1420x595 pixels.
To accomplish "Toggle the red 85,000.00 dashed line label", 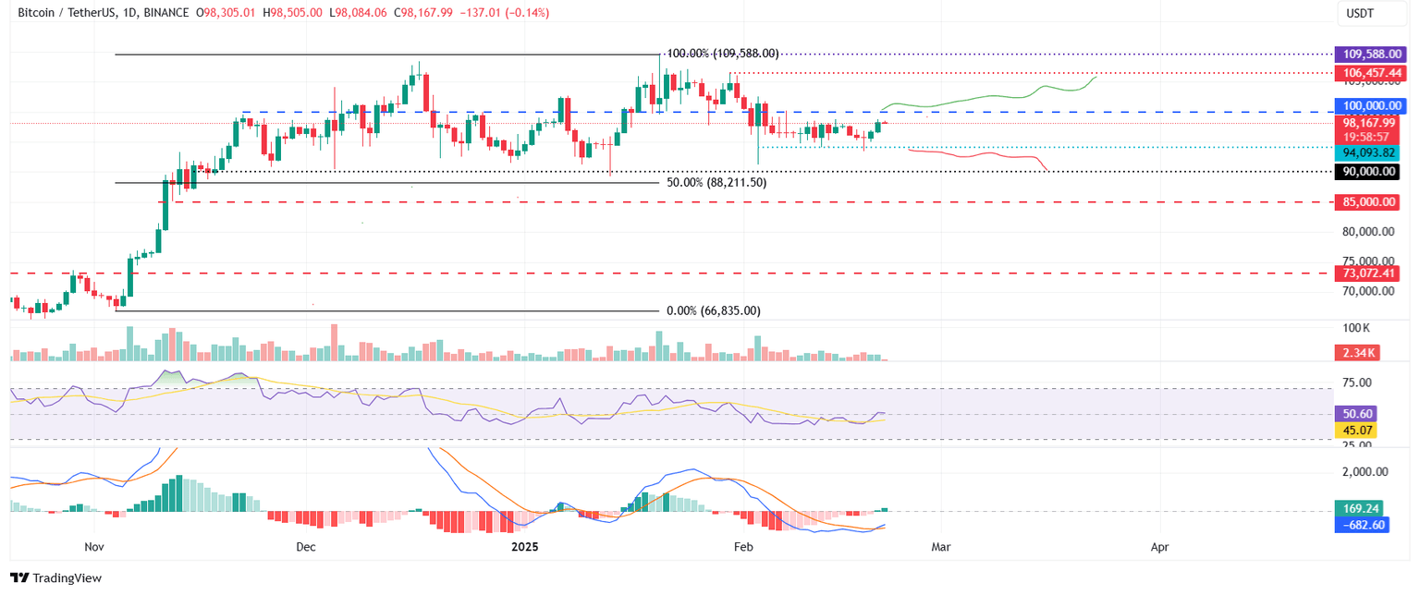I will click(1369, 201).
